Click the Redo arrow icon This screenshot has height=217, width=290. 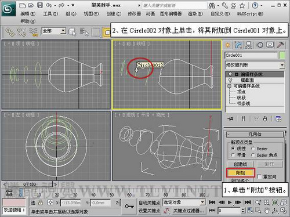62,5
